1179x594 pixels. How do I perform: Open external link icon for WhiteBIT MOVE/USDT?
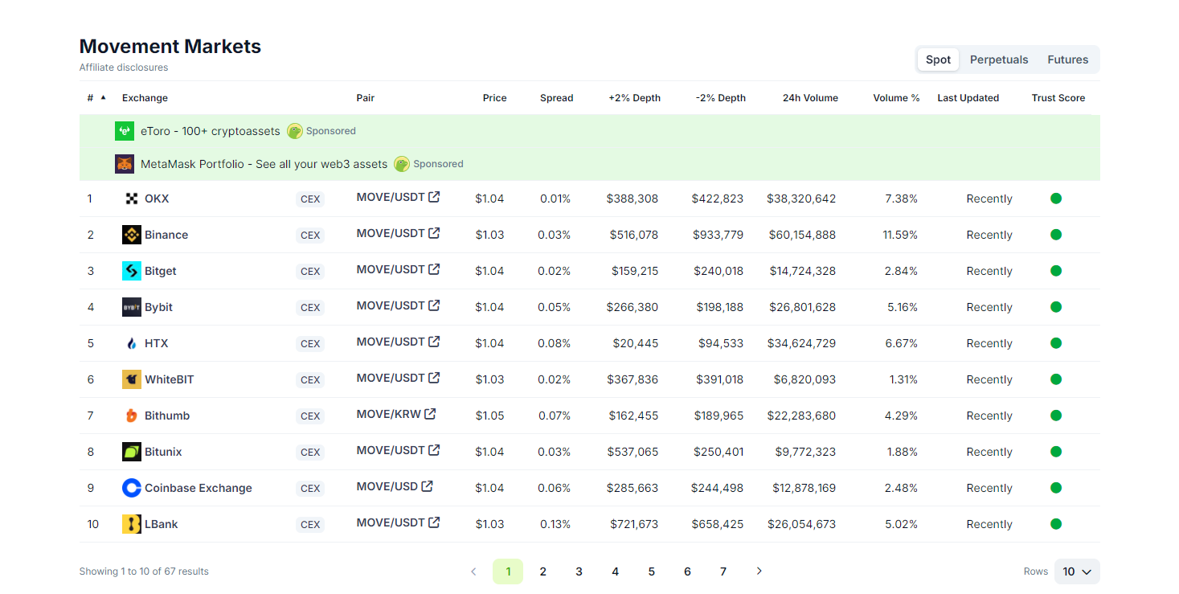coord(434,378)
